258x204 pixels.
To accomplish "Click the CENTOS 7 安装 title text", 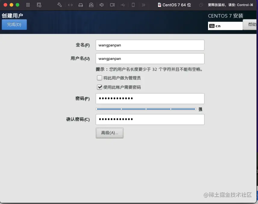I will pos(225,16).
